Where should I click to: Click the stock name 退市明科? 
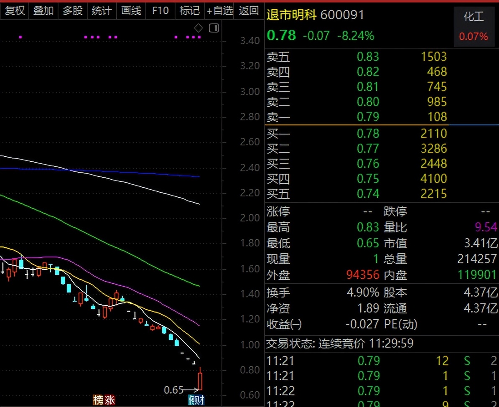coord(292,15)
